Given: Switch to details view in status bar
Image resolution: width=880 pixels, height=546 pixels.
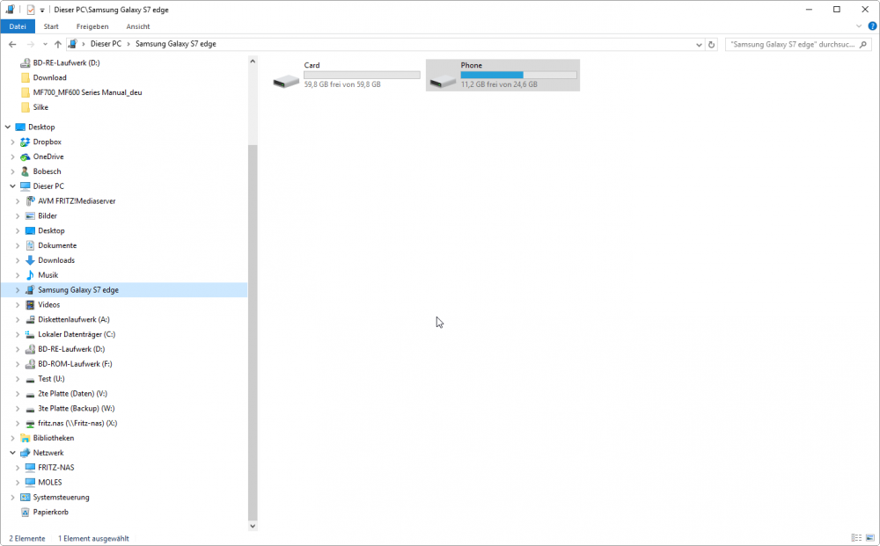Looking at the screenshot, I should 855,537.
